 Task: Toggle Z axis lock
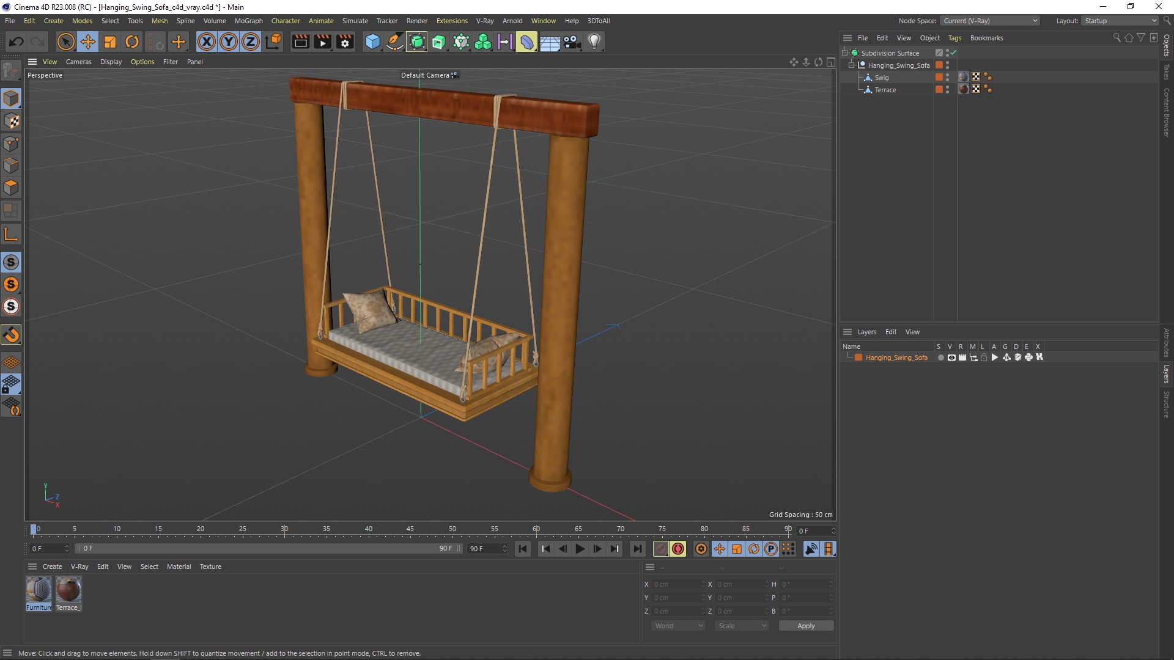251,42
